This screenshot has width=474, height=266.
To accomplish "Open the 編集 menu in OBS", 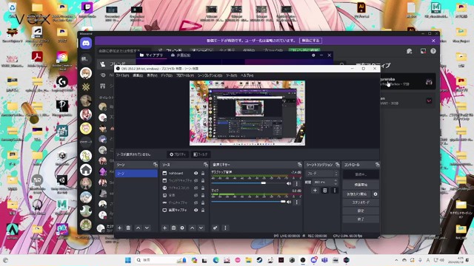I will pyautogui.click(x=138, y=75).
